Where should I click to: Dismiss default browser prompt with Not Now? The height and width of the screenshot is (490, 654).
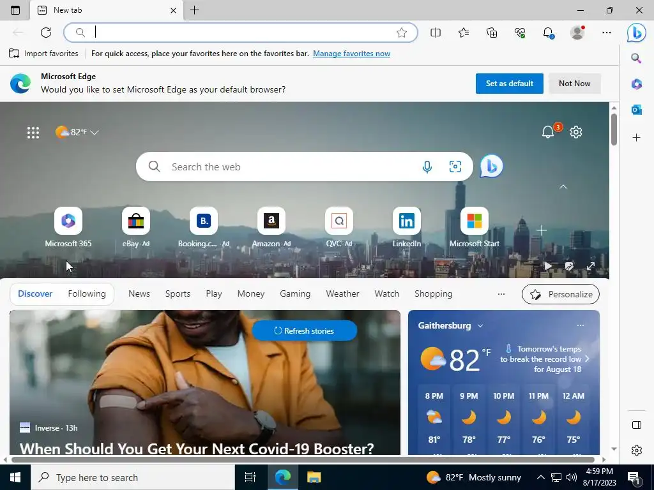(x=574, y=84)
